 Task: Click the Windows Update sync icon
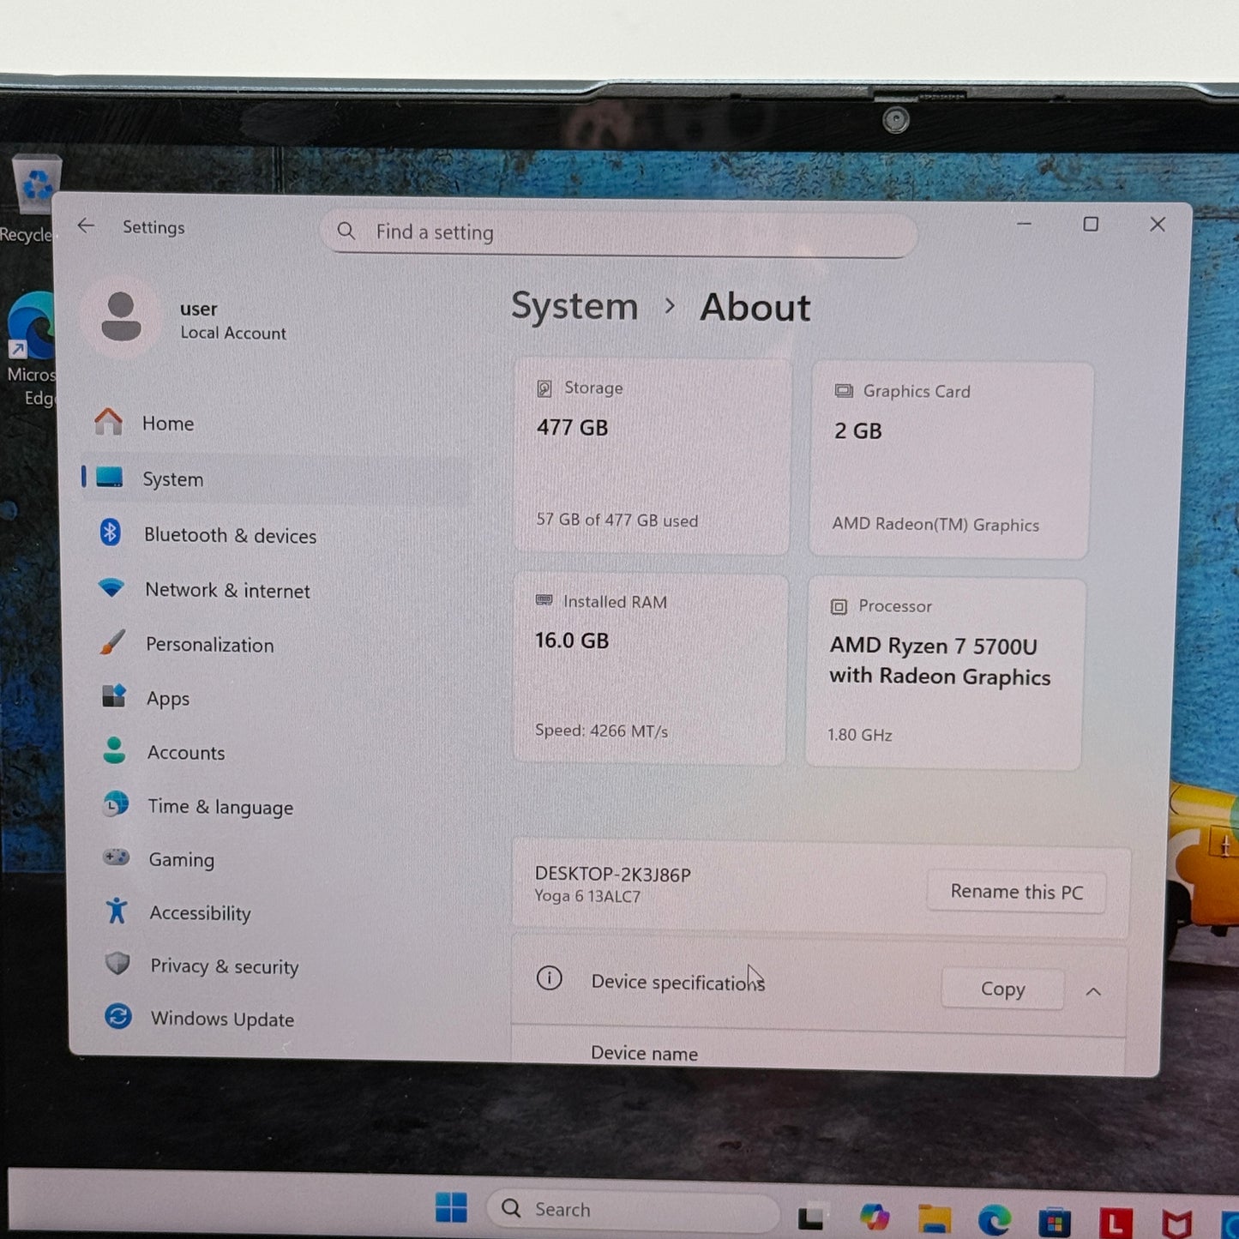[118, 1016]
